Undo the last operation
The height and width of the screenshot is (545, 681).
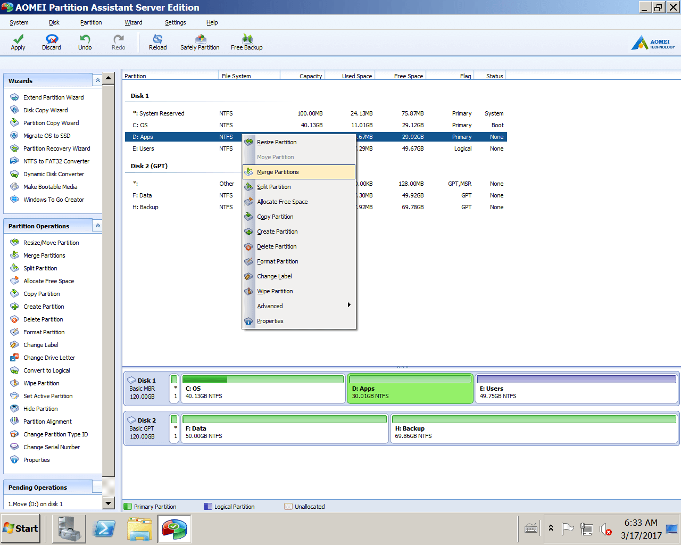point(85,42)
